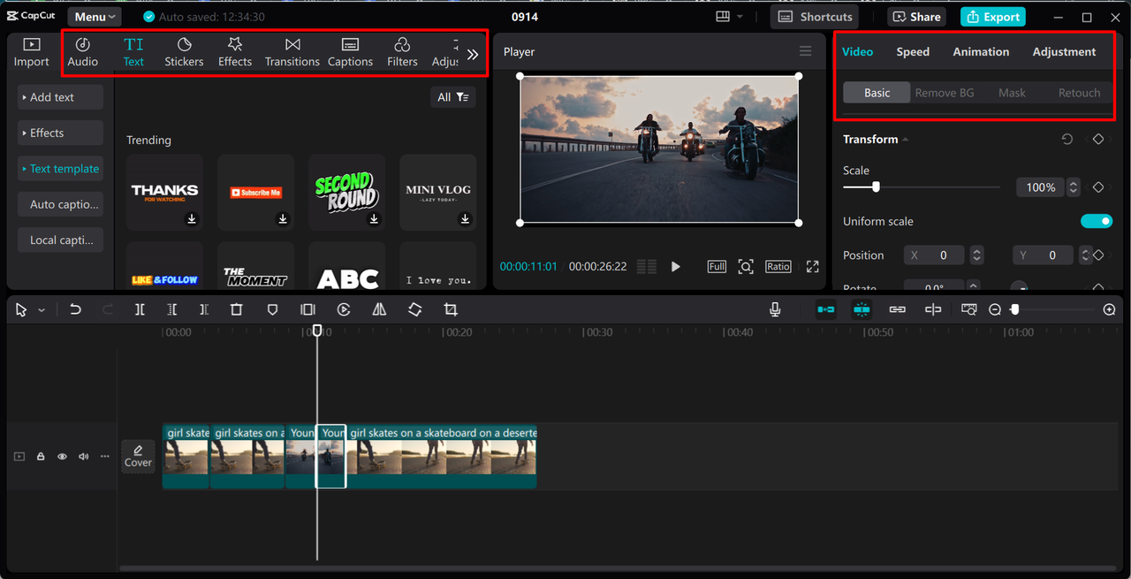
Task: Open the Effects tab in top toolbar
Action: [x=235, y=52]
